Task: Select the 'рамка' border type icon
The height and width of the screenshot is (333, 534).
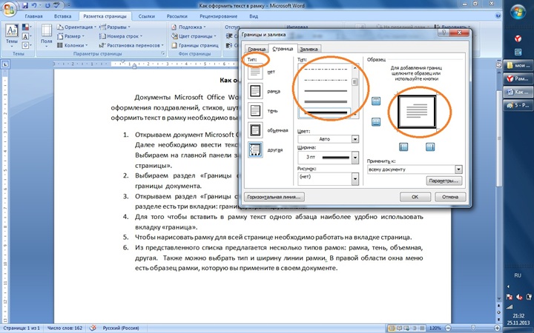Action: tap(255, 91)
